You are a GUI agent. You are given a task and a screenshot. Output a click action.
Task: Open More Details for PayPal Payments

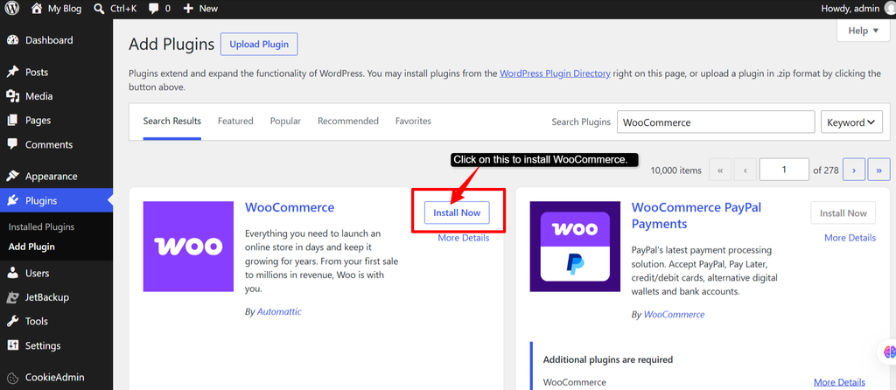[x=850, y=238]
